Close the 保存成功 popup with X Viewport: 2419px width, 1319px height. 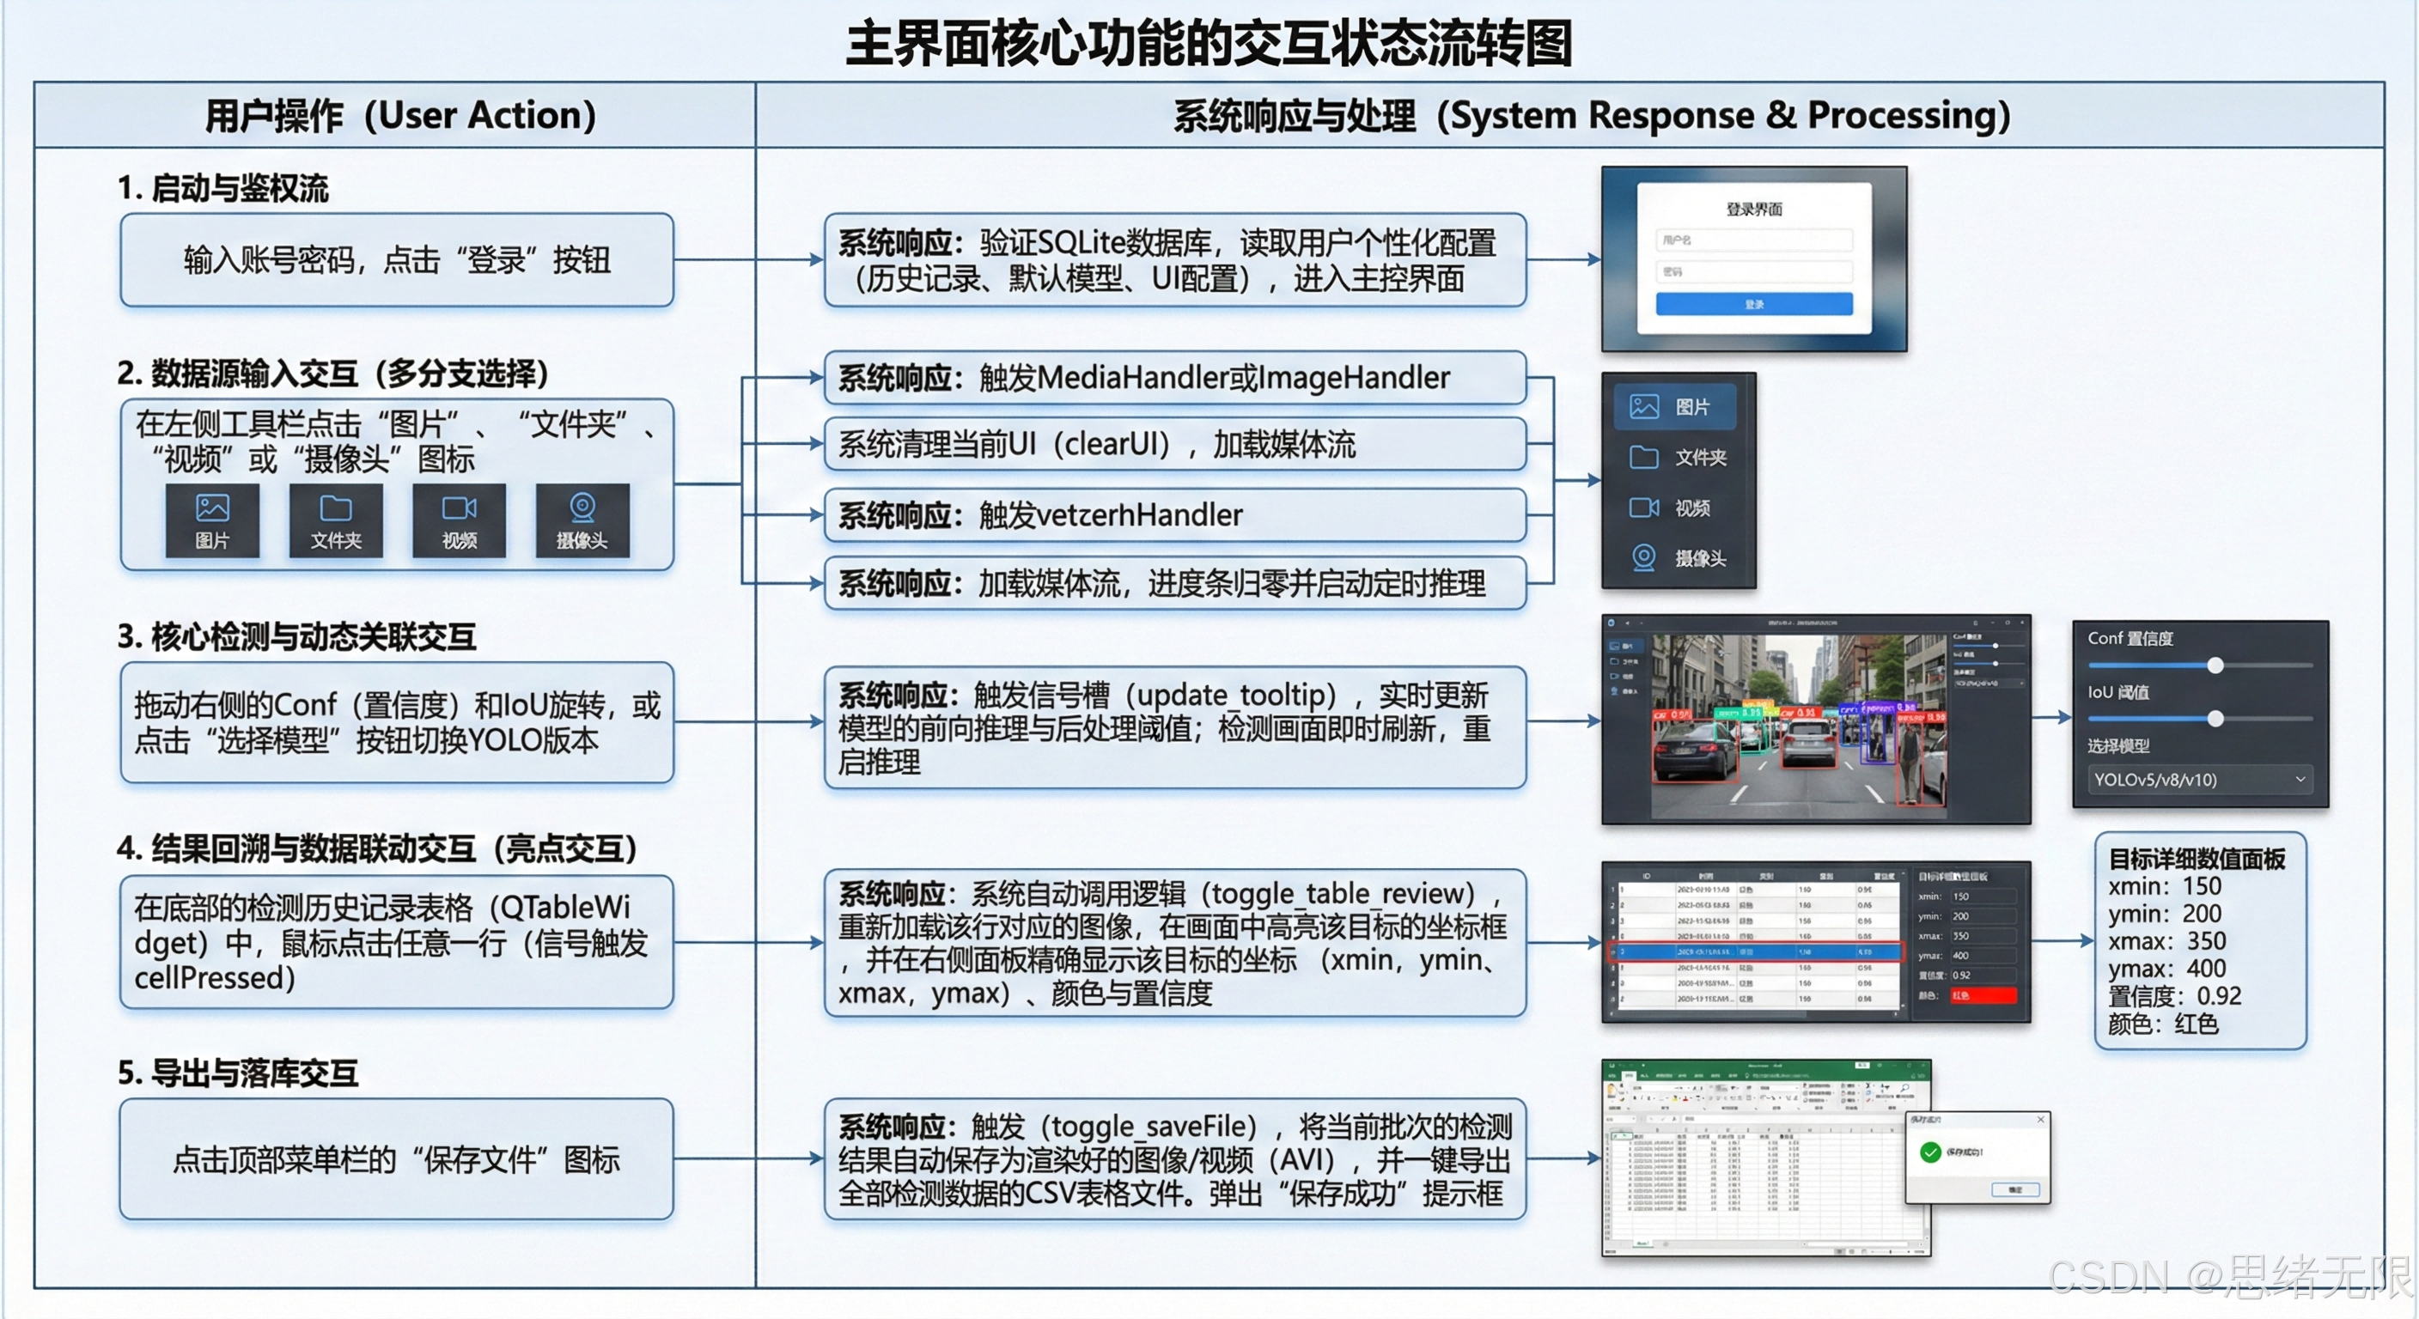(x=2040, y=1119)
